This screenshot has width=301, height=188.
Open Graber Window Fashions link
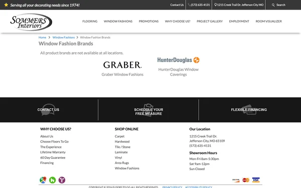(x=122, y=74)
